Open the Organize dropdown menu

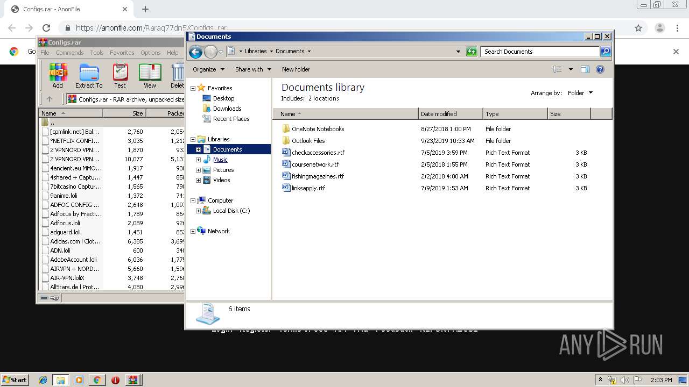pos(208,69)
